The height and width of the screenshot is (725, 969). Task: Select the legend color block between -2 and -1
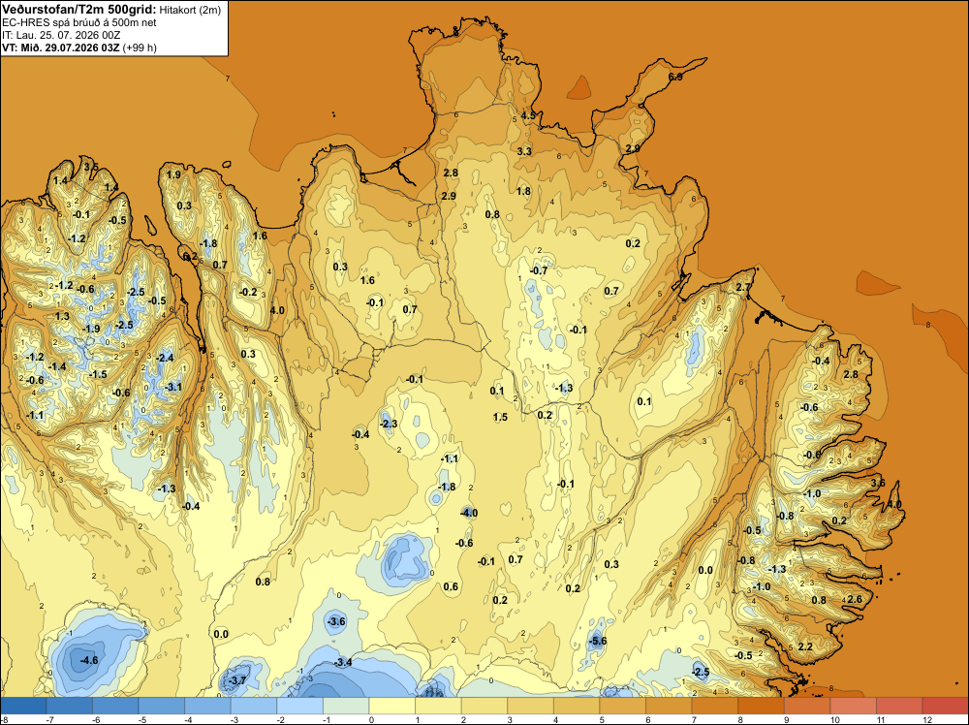point(299,706)
